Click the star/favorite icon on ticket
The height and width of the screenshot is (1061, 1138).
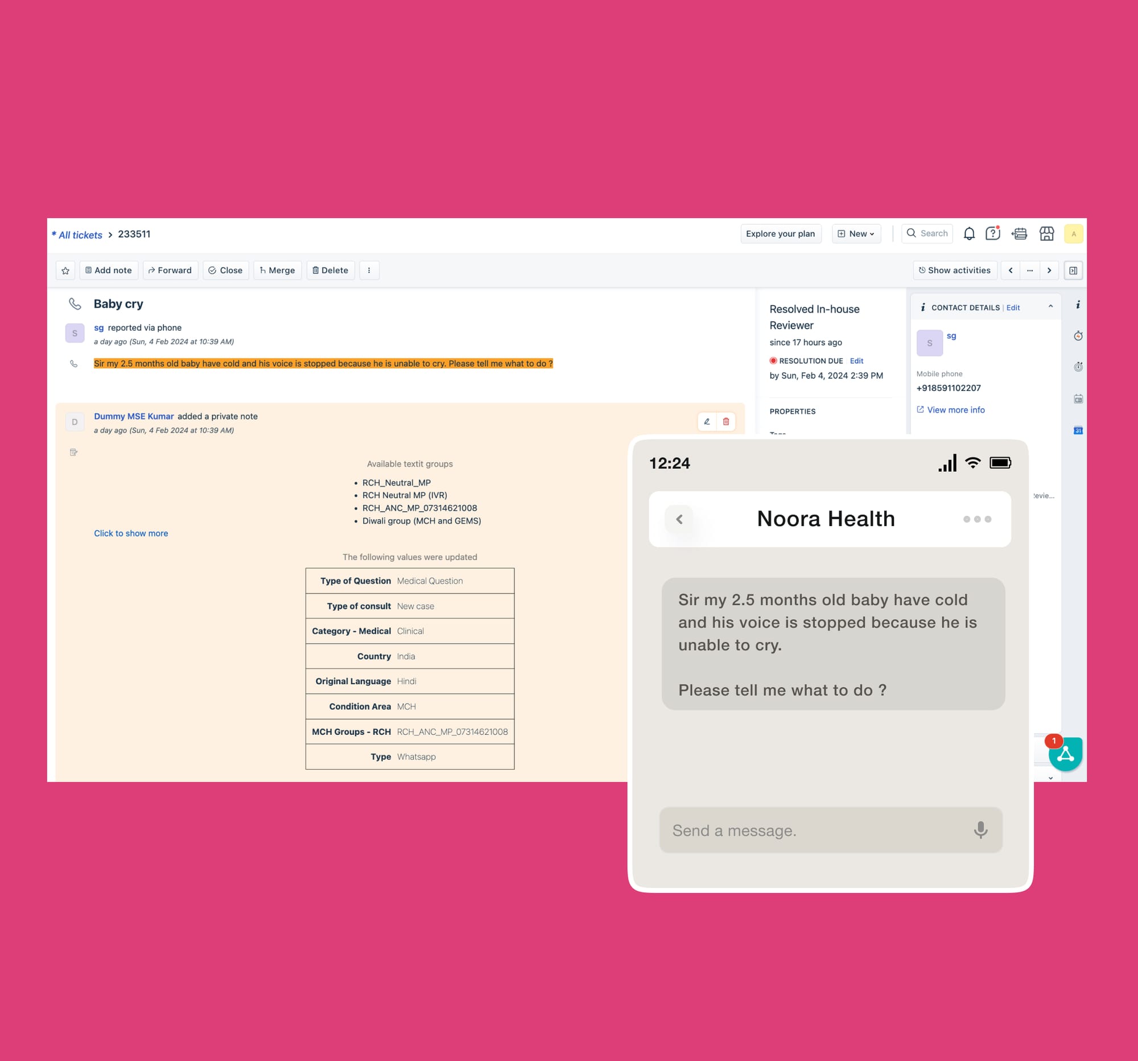66,270
